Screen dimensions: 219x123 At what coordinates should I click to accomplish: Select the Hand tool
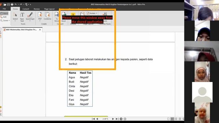(4, 13)
